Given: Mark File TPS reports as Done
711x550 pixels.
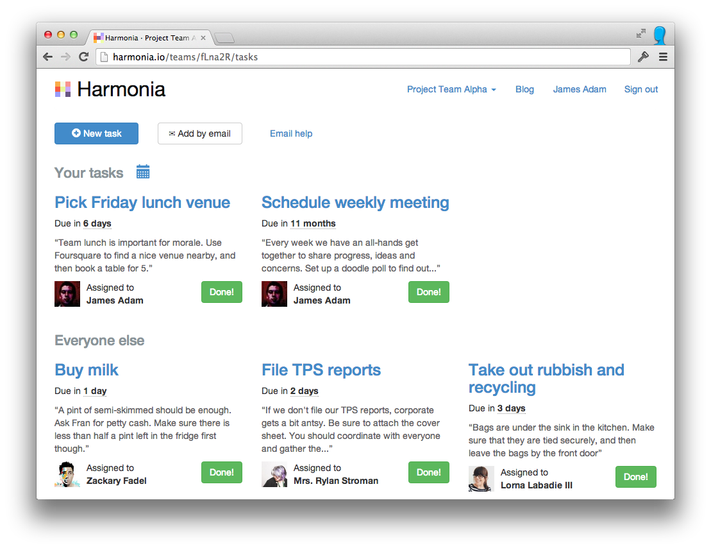Looking at the screenshot, I should 428,472.
